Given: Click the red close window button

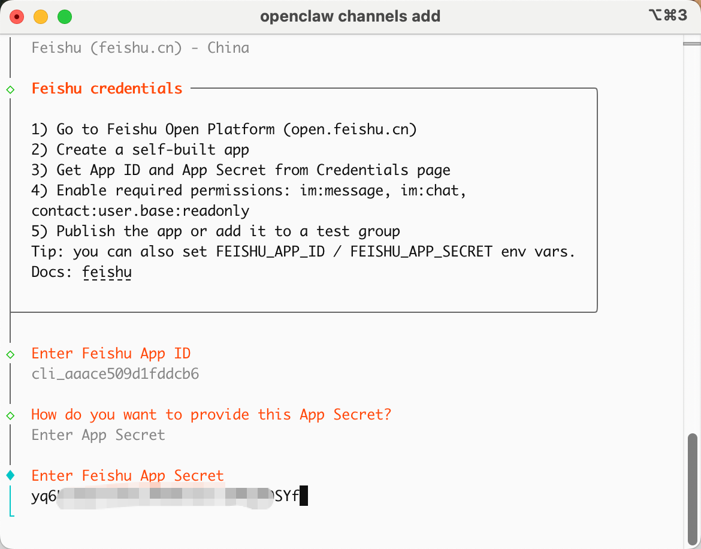Looking at the screenshot, I should (17, 17).
